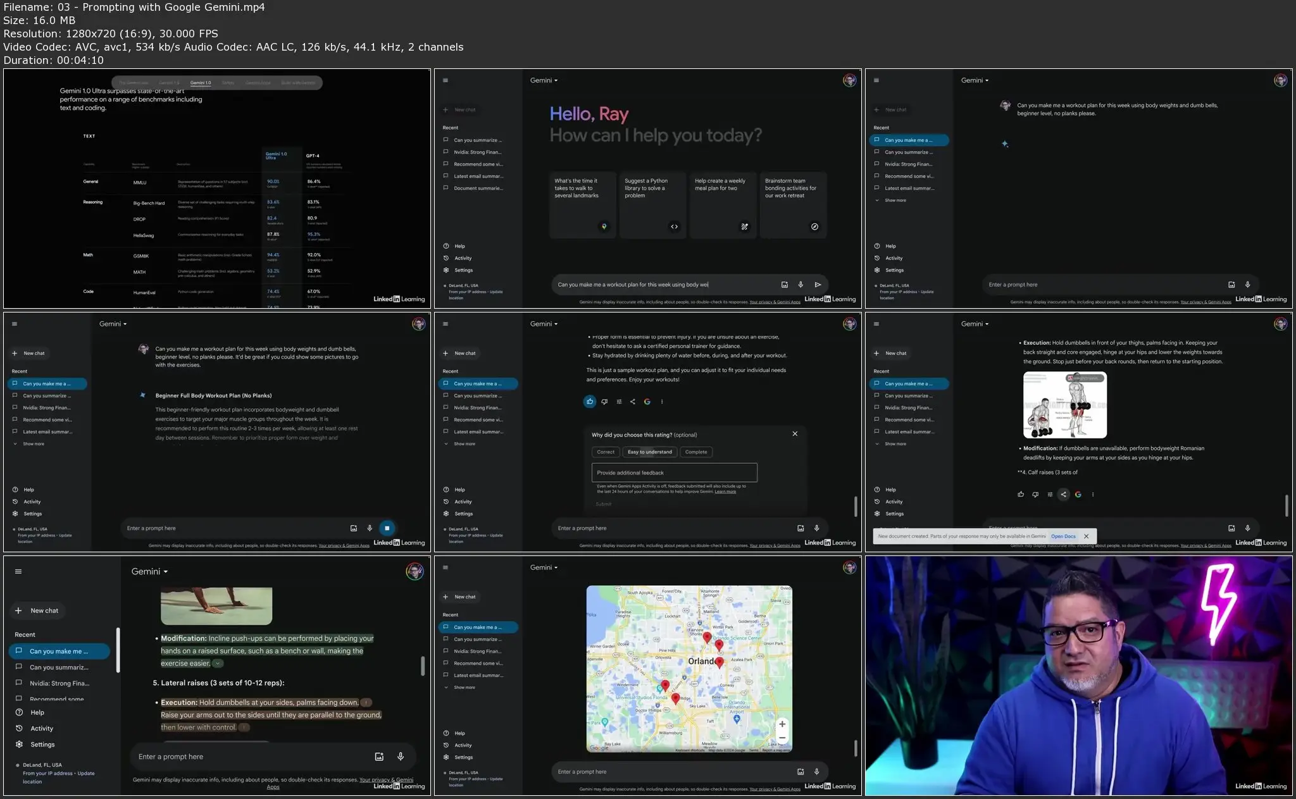Click 'Learn more' link under feedback box
The image size is (1296, 799).
(725, 492)
